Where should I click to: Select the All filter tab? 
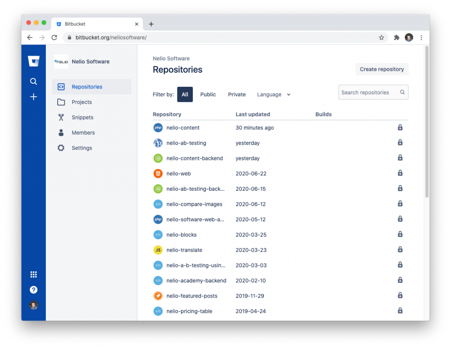tap(185, 94)
